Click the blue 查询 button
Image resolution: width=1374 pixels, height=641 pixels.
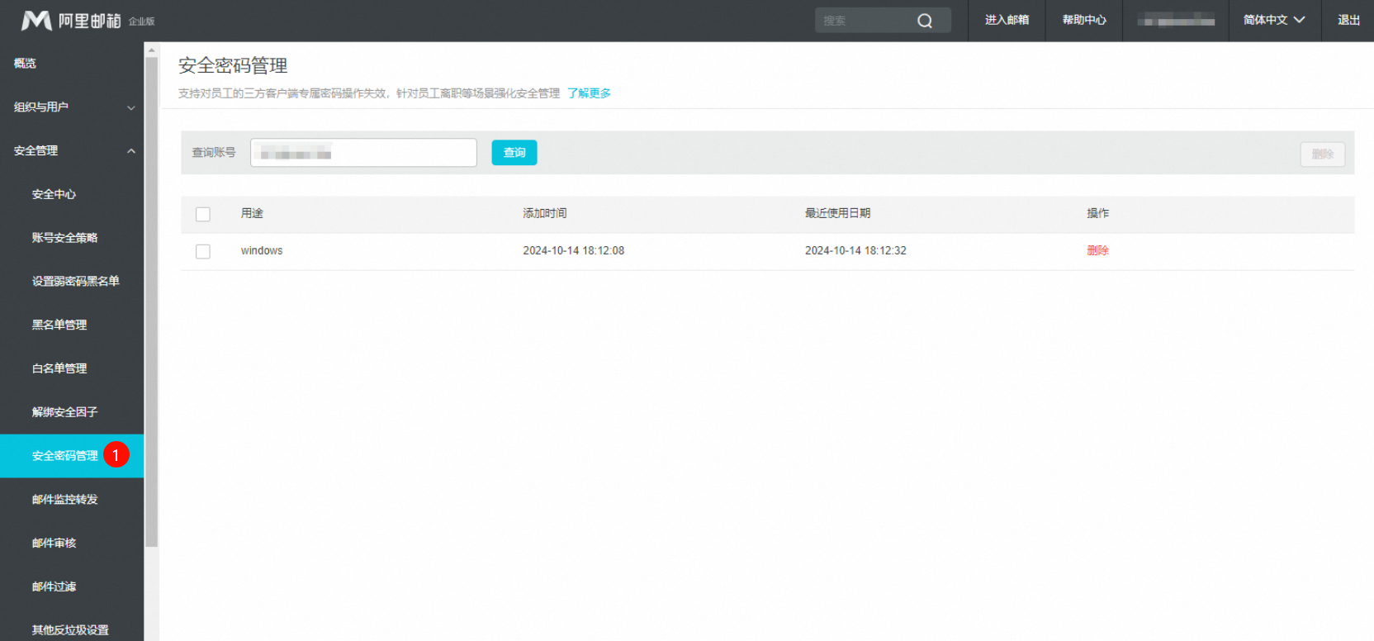click(x=514, y=153)
